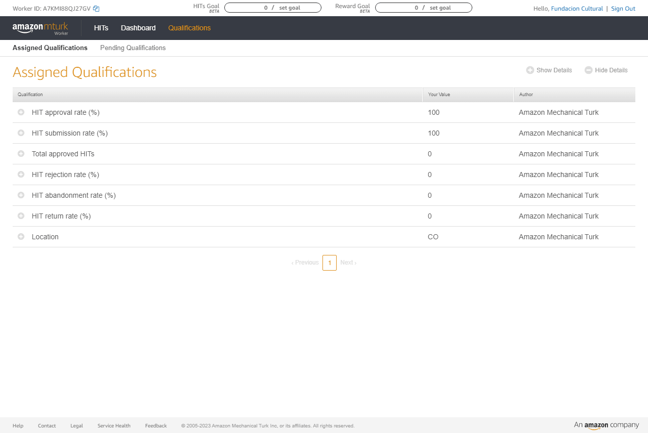Screen dimensions: 648x433
Task: Click the Sign Out link
Action: point(623,9)
